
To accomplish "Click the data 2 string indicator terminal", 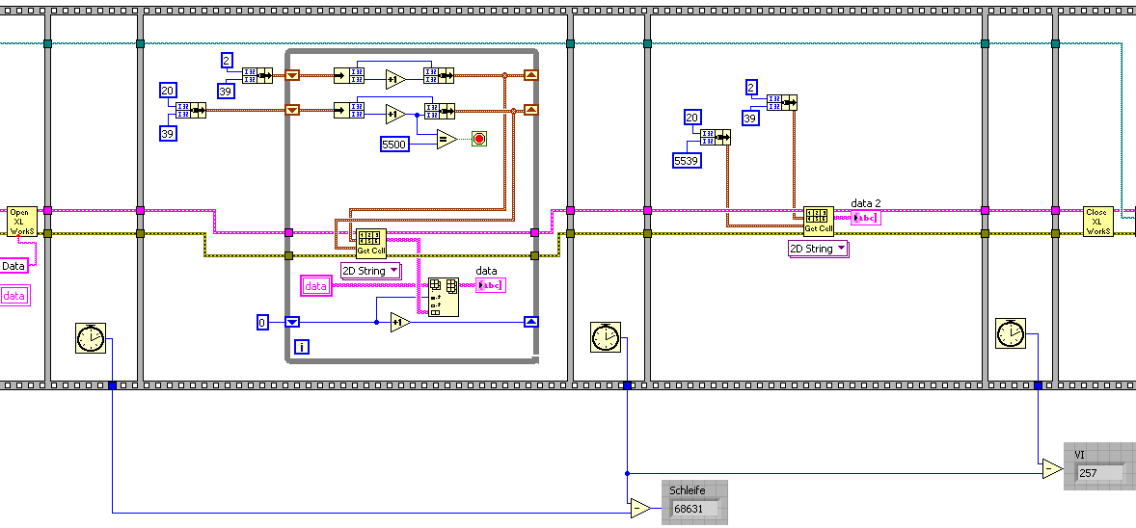I will coord(866,218).
